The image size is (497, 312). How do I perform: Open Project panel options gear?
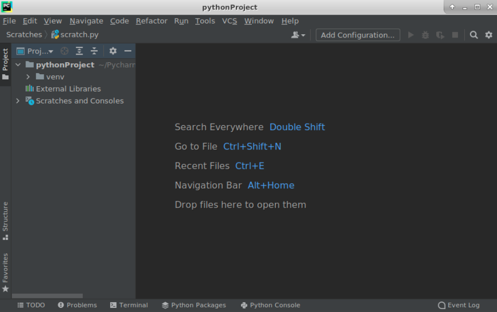point(113,51)
